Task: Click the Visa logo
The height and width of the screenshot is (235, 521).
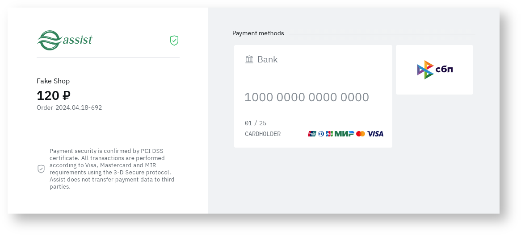Action: pos(375,134)
